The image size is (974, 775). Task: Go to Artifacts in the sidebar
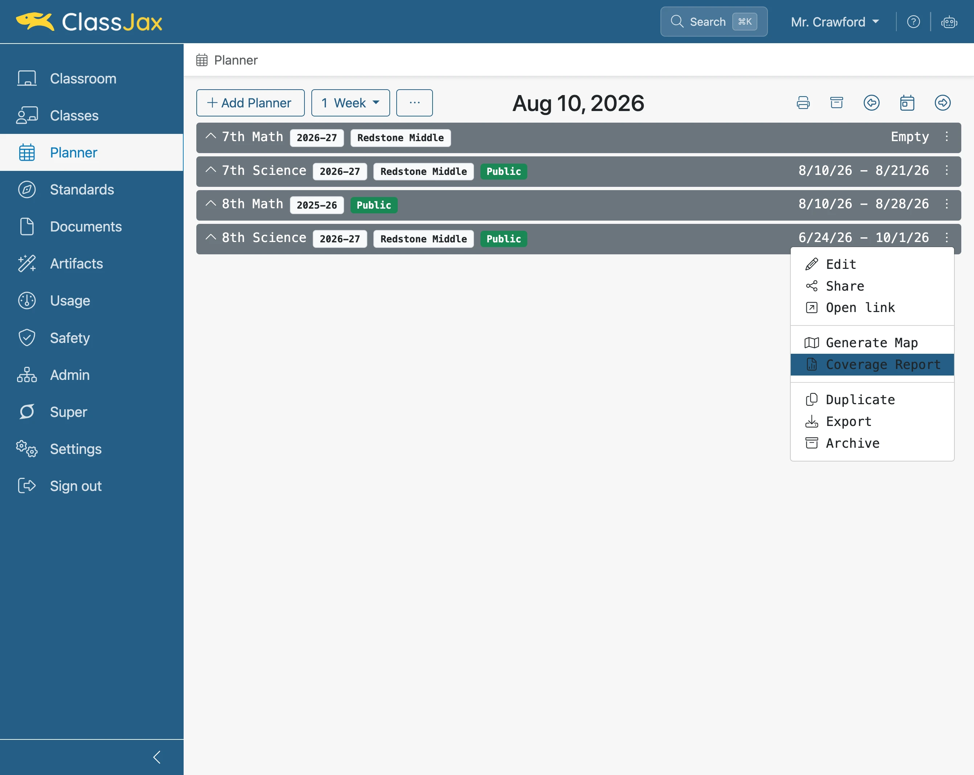pos(92,264)
